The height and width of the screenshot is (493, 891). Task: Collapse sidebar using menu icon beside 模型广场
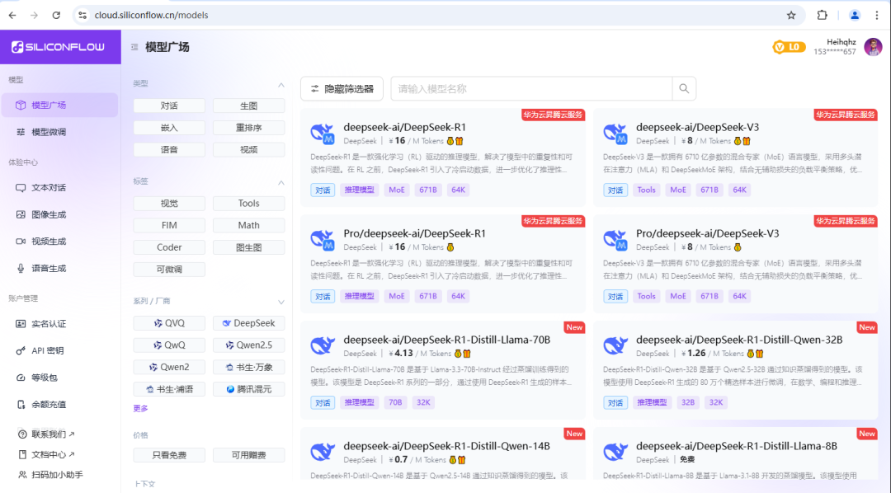[134, 47]
